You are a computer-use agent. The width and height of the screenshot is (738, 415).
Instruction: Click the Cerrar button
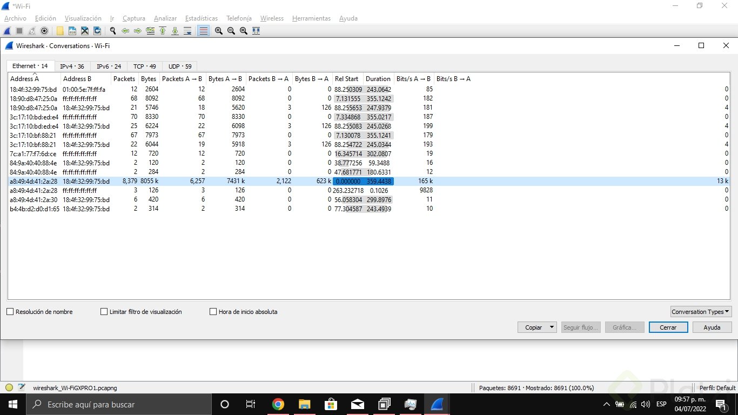click(668, 327)
